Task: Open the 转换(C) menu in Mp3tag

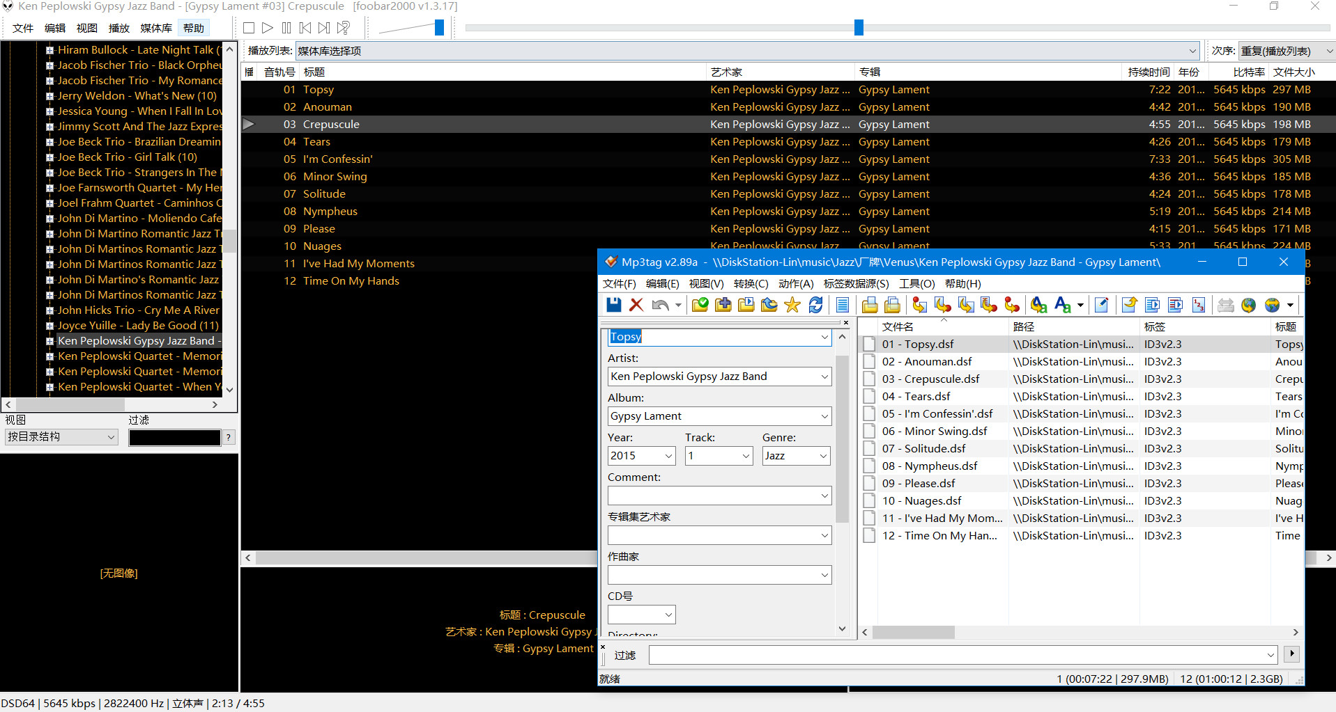Action: tap(751, 283)
